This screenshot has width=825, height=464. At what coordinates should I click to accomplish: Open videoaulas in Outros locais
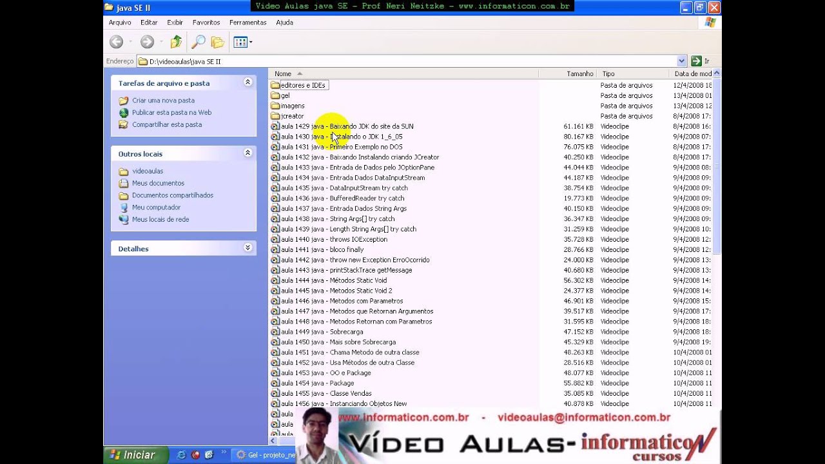[x=148, y=171]
